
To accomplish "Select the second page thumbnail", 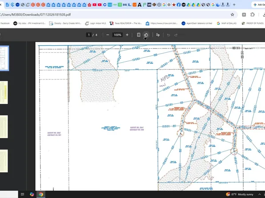I will (x=4, y=92).
